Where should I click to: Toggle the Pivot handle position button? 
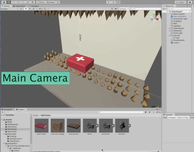pos(42,2)
